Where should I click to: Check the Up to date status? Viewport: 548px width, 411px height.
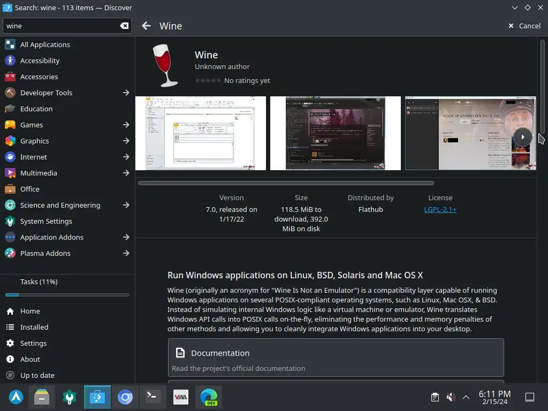pos(67,375)
